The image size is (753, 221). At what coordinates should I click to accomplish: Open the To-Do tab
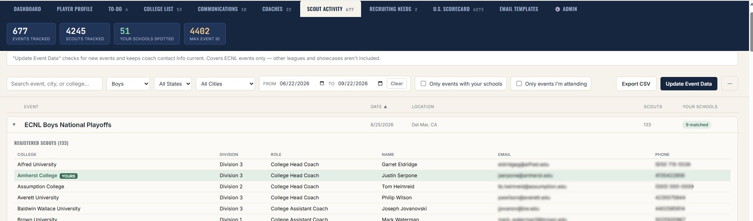click(118, 9)
